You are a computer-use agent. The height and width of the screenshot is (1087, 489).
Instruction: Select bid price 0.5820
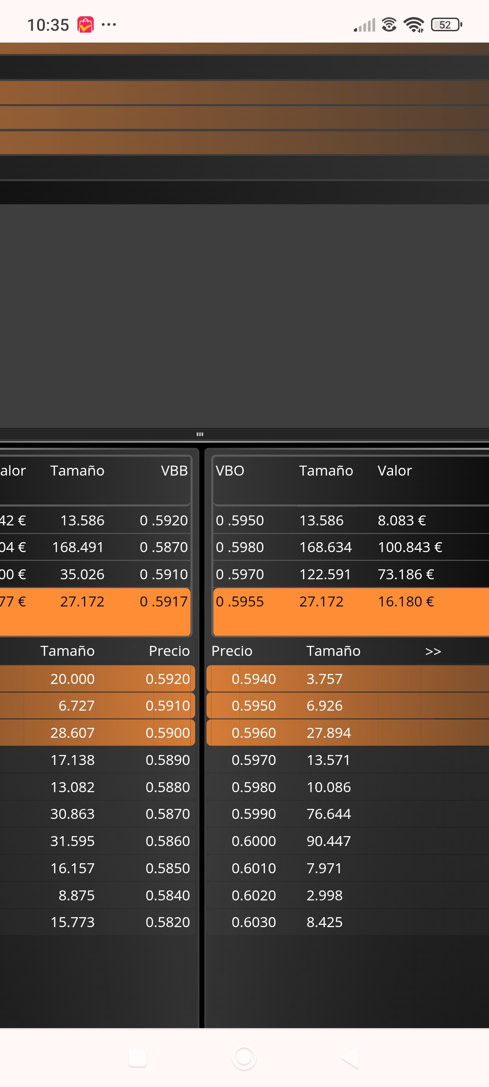168,922
